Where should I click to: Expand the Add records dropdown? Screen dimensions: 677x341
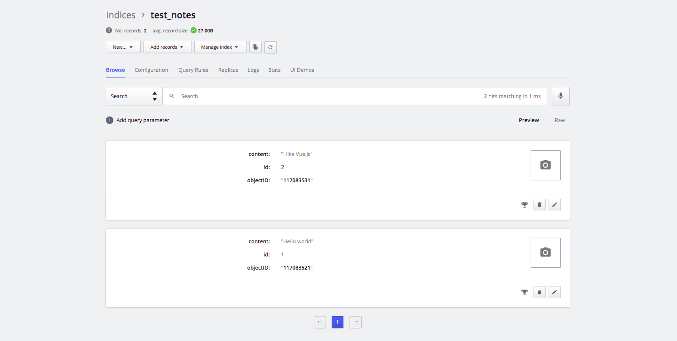tap(167, 47)
